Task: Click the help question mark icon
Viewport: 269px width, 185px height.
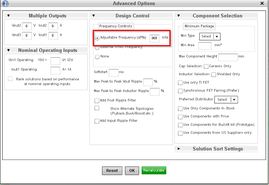Action: click(x=5, y=4)
